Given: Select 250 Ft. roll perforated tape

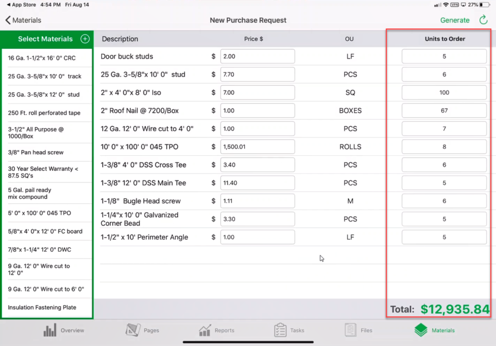Looking at the screenshot, I should click(46, 113).
